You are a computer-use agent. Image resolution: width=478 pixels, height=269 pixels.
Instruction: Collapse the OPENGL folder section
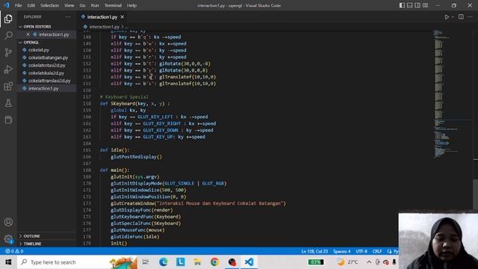point(31,43)
